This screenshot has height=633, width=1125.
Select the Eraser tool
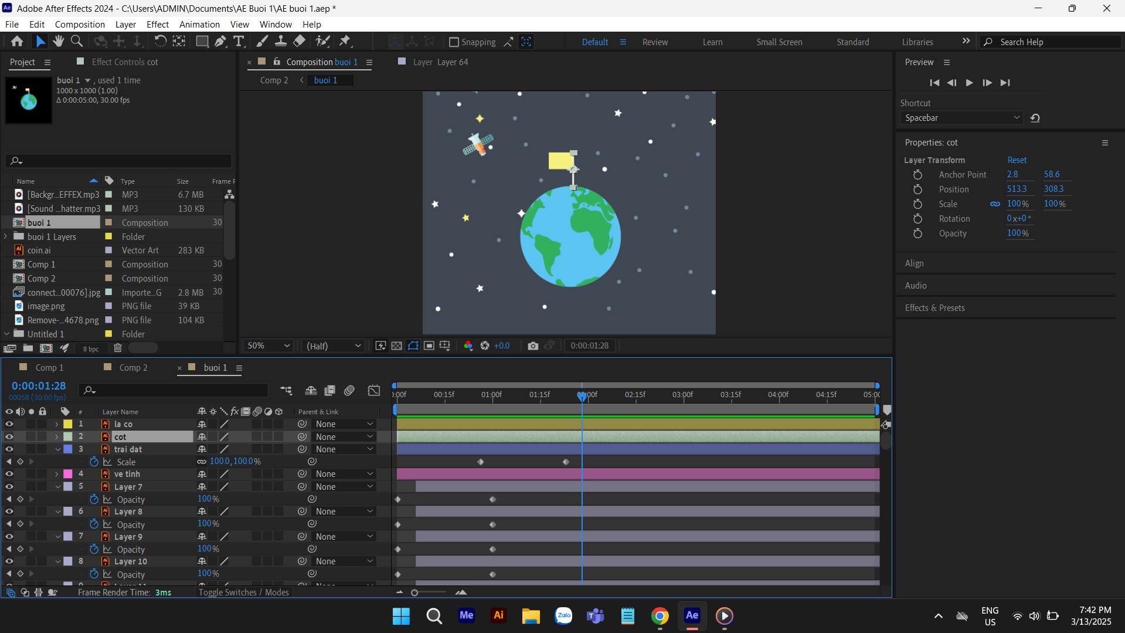[300, 41]
